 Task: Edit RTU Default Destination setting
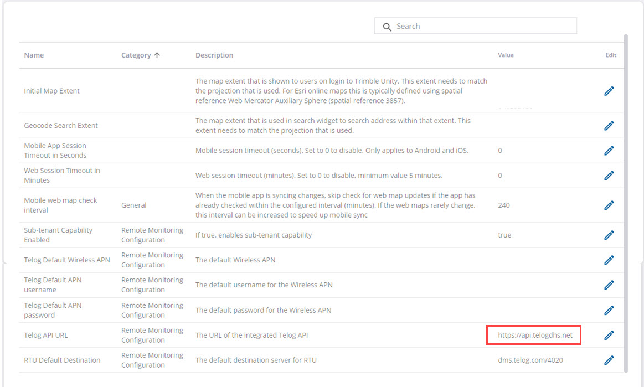click(x=609, y=360)
